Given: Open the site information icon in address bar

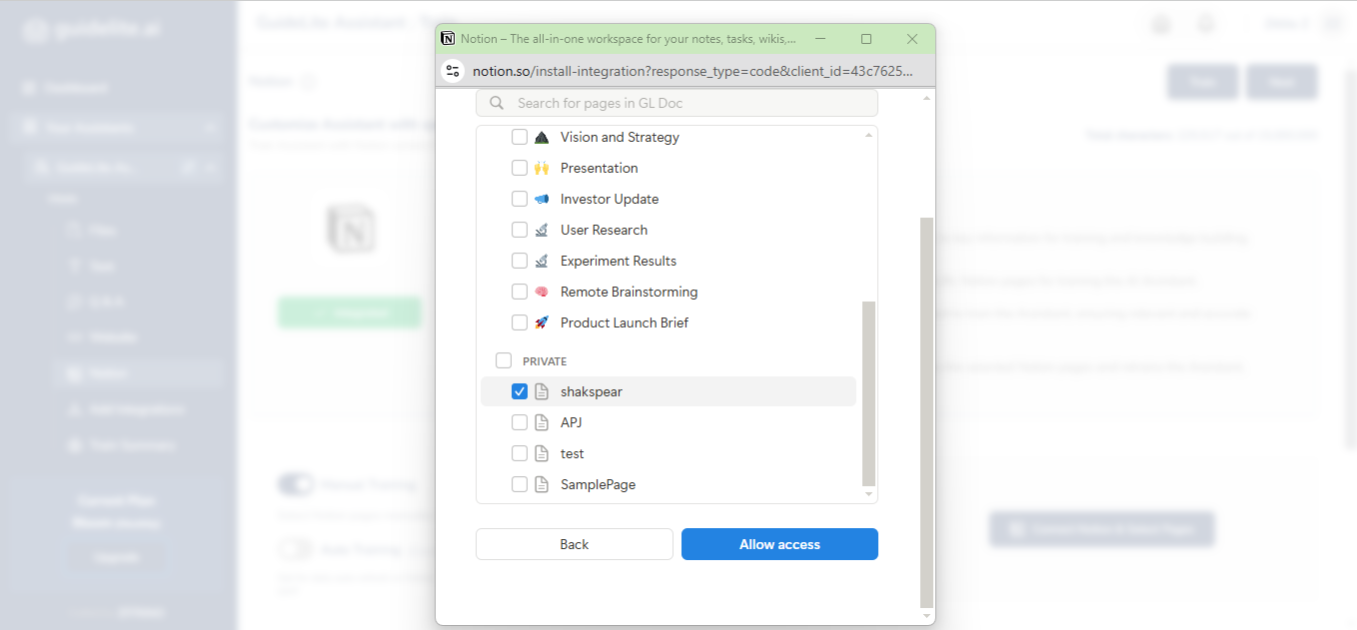Looking at the screenshot, I should tap(454, 71).
